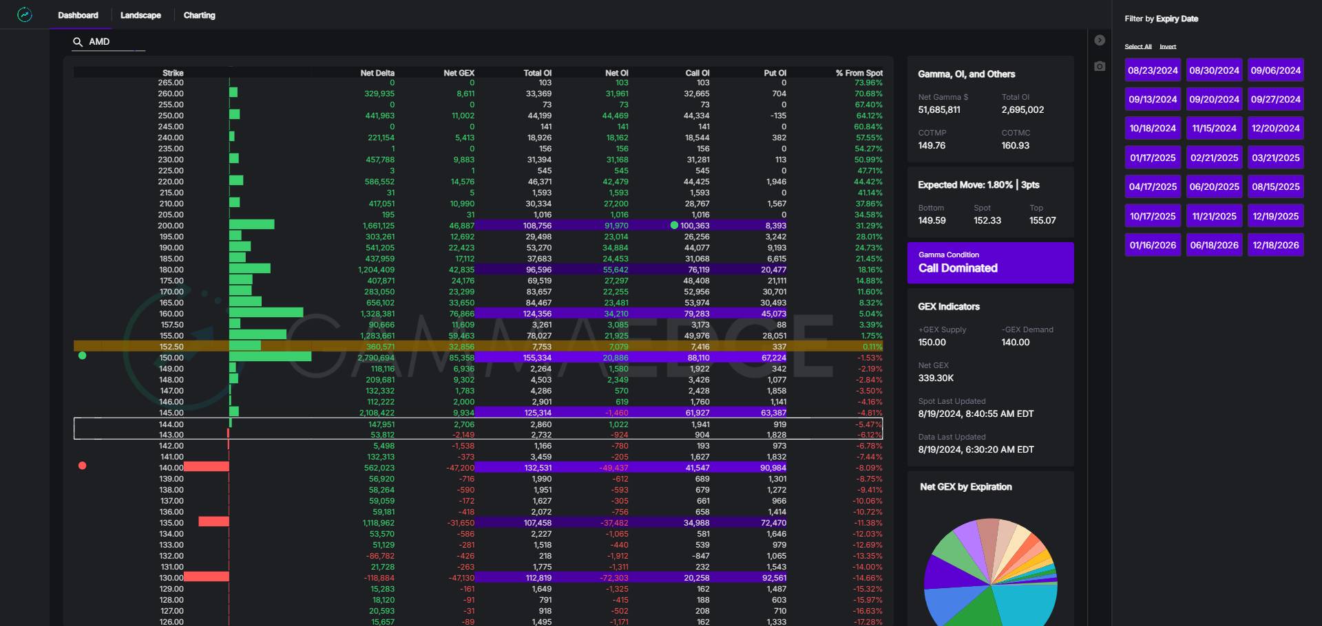The image size is (1322, 626).
Task: Toggle the 01/17/2025 expiry date filter
Action: [1153, 158]
